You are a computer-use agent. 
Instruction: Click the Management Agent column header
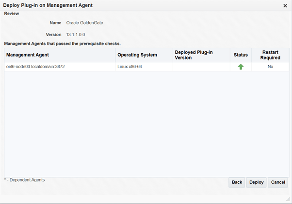point(28,55)
